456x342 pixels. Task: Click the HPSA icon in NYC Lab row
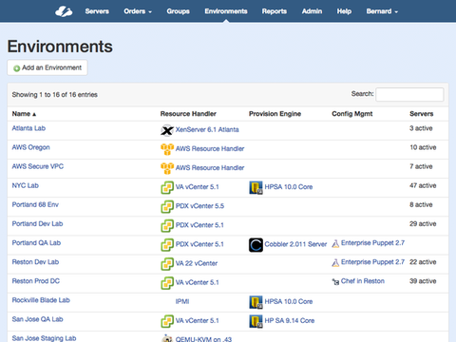256,187
